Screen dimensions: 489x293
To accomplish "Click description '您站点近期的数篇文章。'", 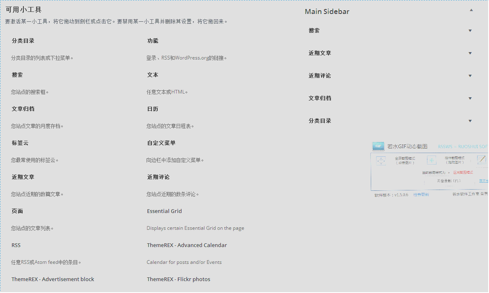I will [x=37, y=194].
